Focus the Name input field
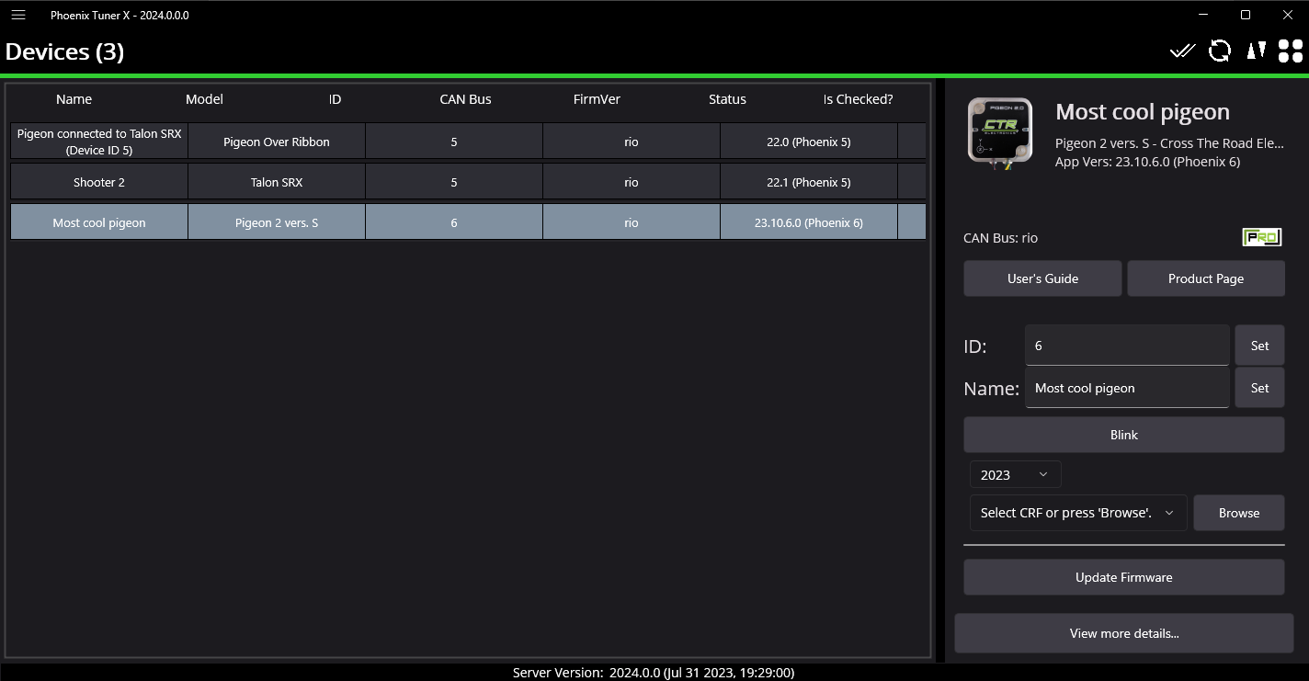1309x681 pixels. pos(1127,388)
